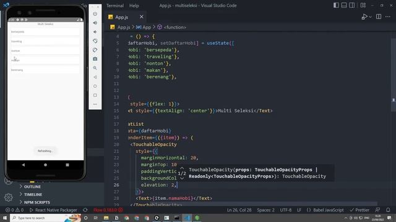The width and height of the screenshot is (396, 222).
Task: Expand the NPM SCRIPTS section
Action: click(37, 202)
